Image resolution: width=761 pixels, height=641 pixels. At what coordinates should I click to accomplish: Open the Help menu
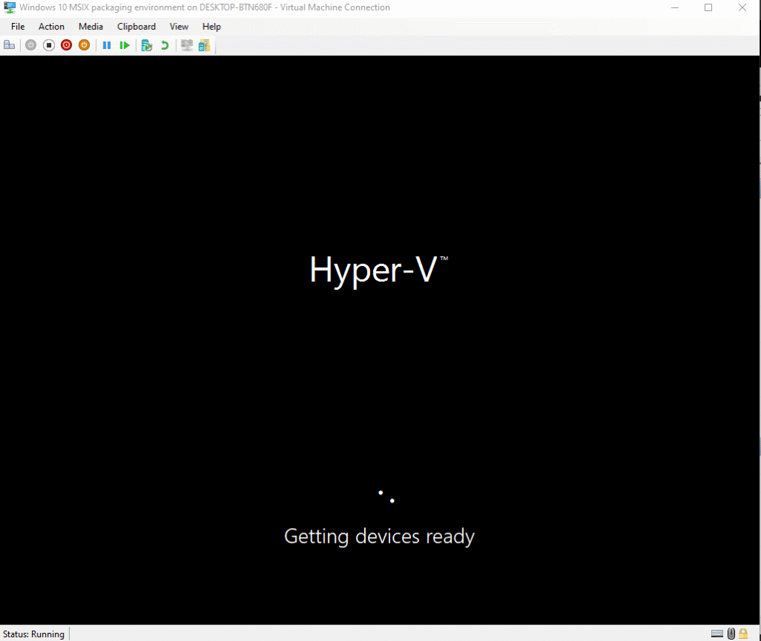212,26
